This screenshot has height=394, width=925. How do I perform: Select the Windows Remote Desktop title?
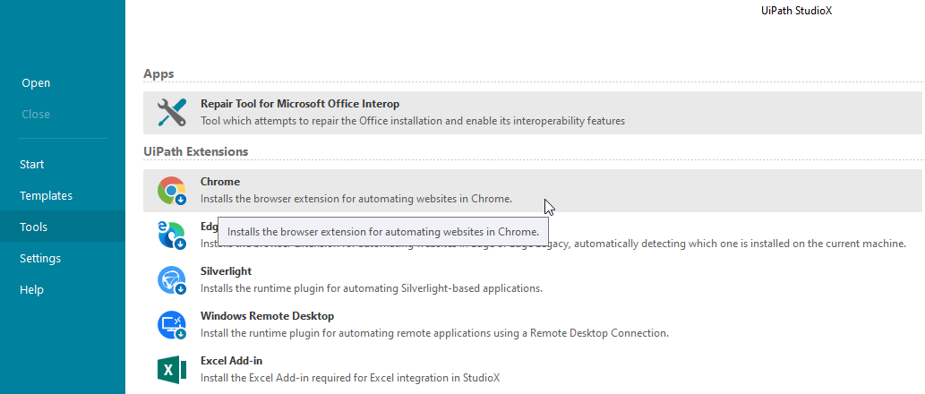tap(267, 316)
